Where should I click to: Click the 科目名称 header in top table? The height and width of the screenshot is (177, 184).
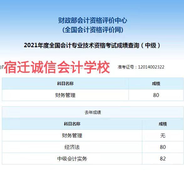(x=65, y=83)
